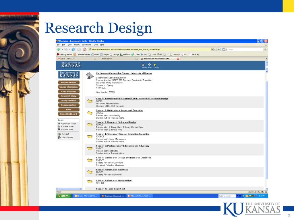Open the Firefox Tools menu
The height and width of the screenshot is (220, 294).
(96, 45)
